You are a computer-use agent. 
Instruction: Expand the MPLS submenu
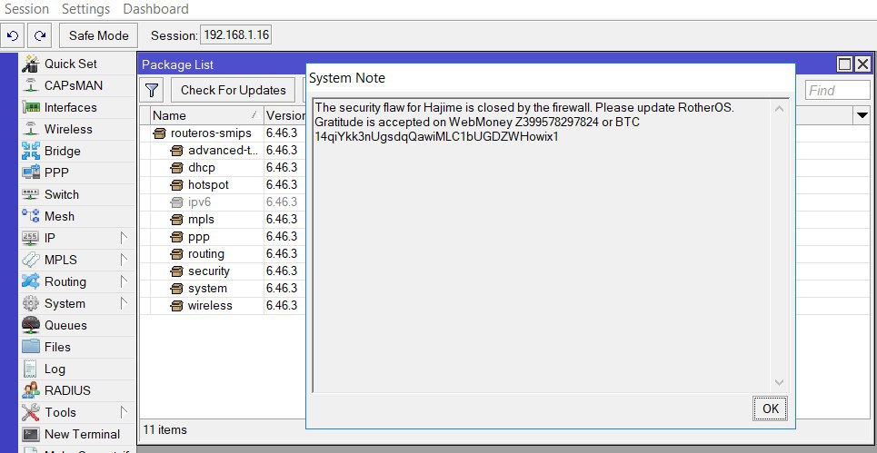tap(124, 260)
